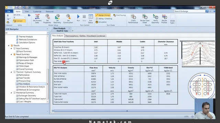Click the Convert units button
This screenshot has width=220, height=123.
pyautogui.click(x=19, y=21)
